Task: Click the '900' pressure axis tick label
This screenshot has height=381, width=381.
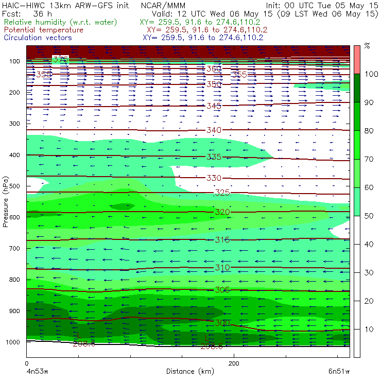Action: point(14,311)
